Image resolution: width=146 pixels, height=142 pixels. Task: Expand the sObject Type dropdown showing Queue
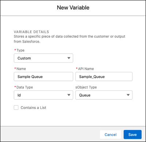(104, 95)
